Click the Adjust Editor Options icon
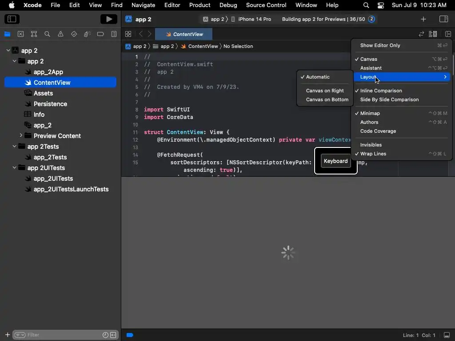Screen dimensions: 455x341 click(433, 34)
